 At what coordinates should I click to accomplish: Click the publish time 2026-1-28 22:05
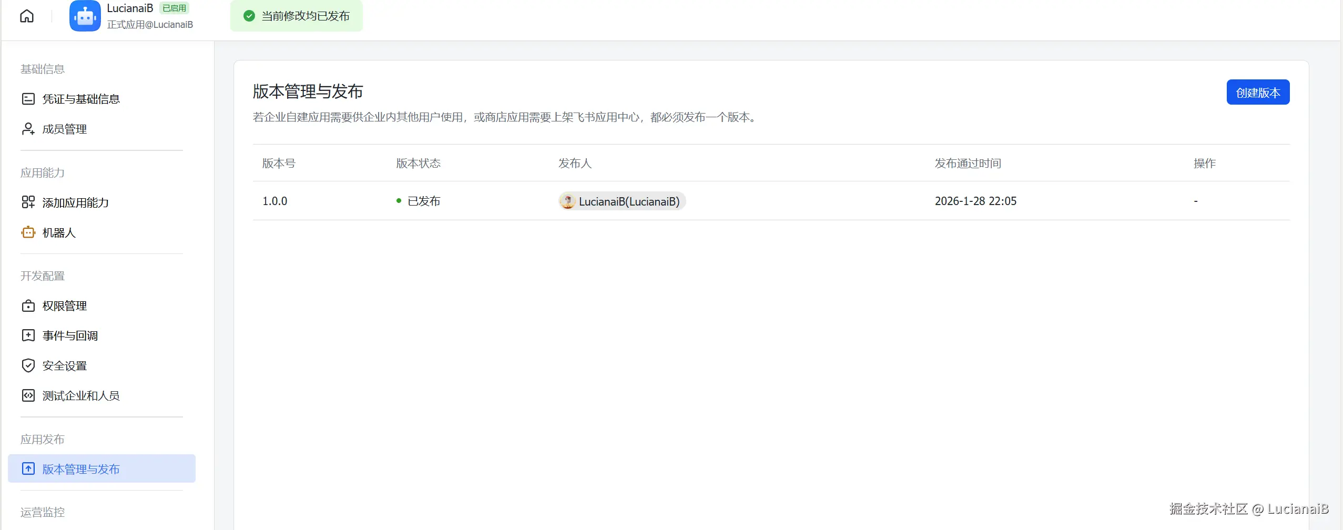tap(976, 201)
